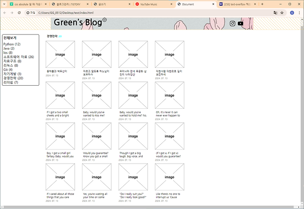Screen dimensions: 304x209
Task: Open image thumbnail above '(If I got a, if I got a)'
Action: coord(170,136)
